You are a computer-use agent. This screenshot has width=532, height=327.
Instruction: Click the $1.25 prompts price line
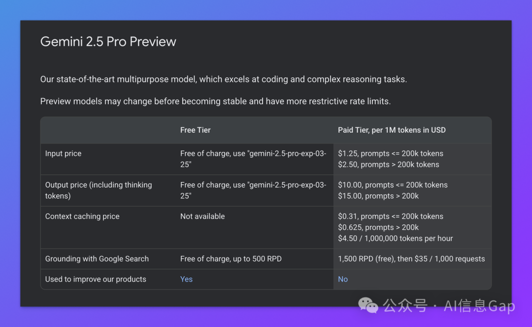[x=391, y=153]
